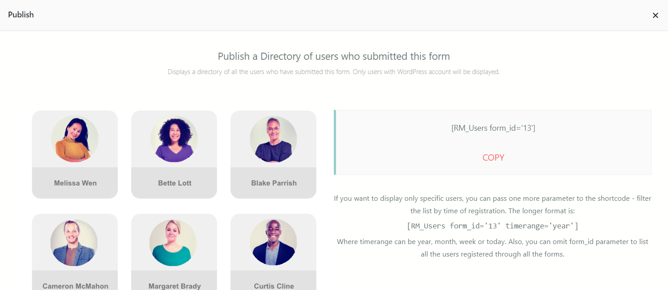The image size is (668, 290).
Task: Click the Bette Lott name label
Action: [174, 183]
